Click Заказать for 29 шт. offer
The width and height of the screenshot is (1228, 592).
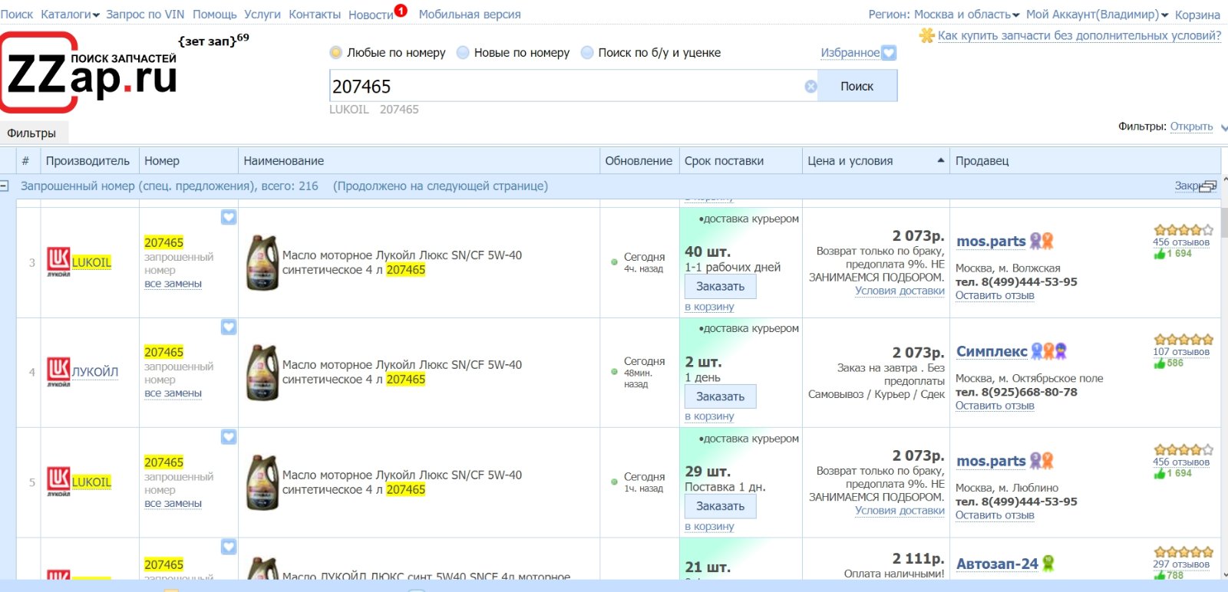click(720, 506)
